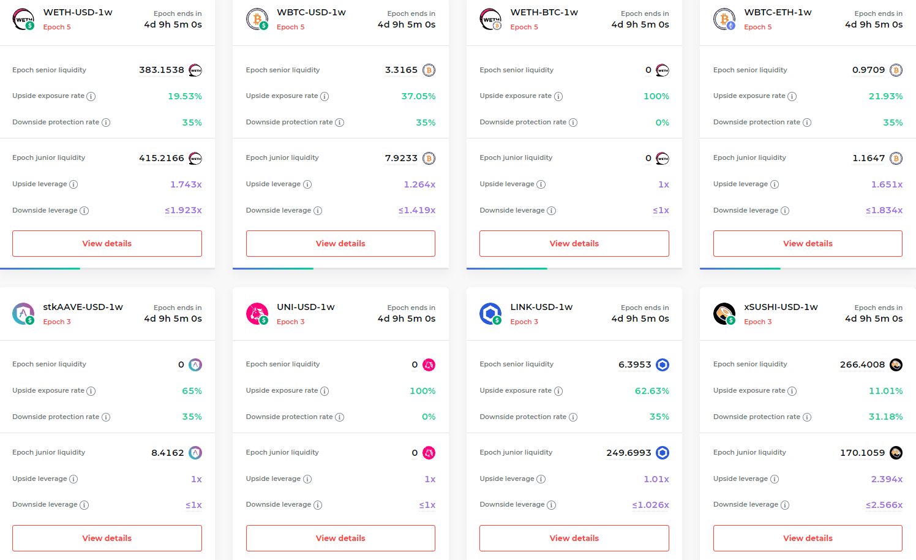Click the xSUSHI-USD-1w pool title
916x560 pixels.
pyautogui.click(x=781, y=307)
